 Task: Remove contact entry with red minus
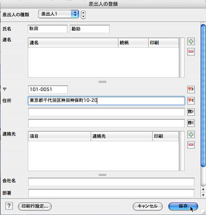point(191,145)
